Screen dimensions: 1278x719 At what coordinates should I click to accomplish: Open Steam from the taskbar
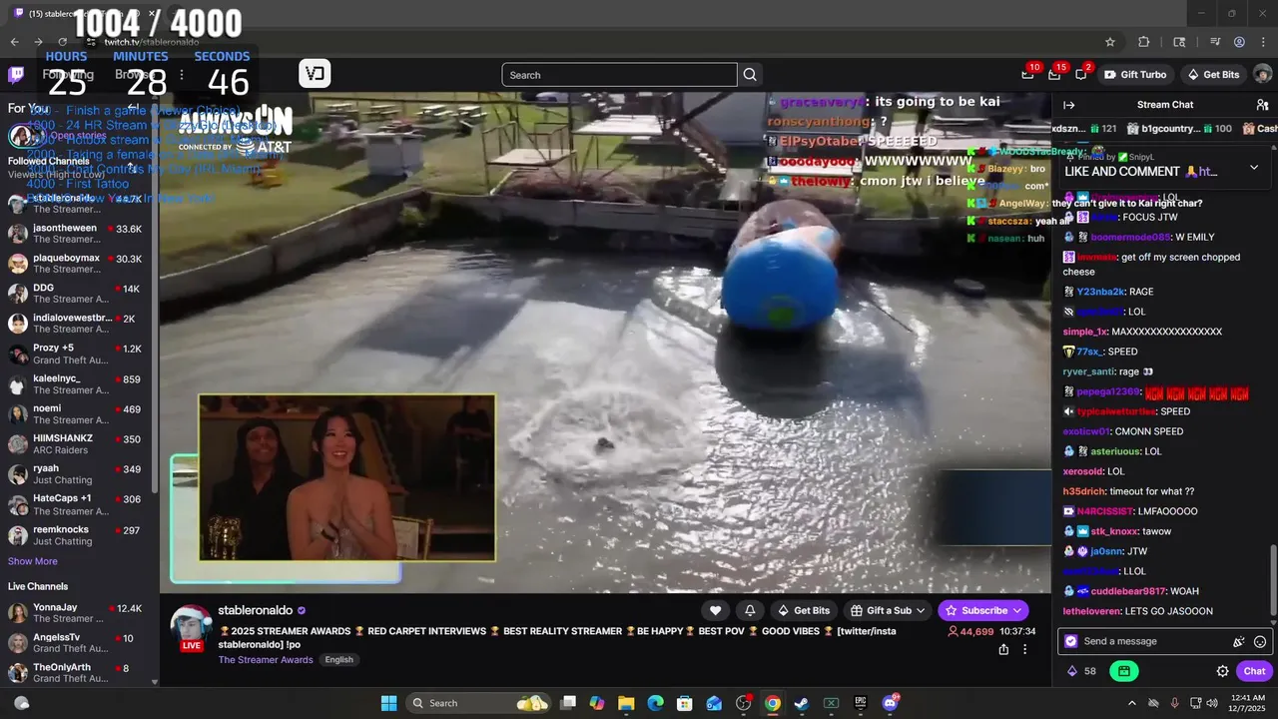click(801, 703)
